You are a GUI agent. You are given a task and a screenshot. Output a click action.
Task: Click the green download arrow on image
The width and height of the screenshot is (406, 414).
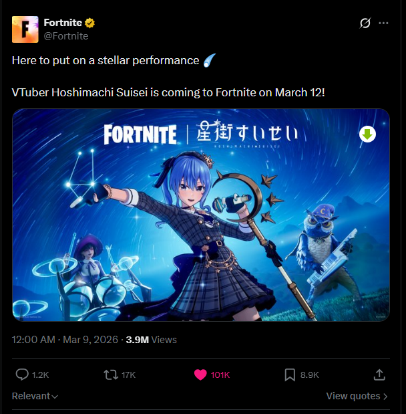point(367,134)
